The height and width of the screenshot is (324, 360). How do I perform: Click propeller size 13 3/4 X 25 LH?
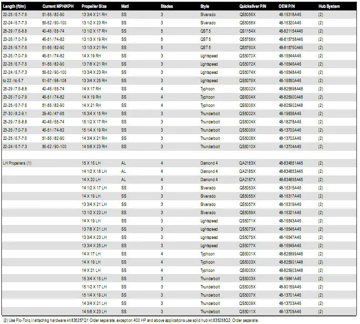click(x=94, y=246)
